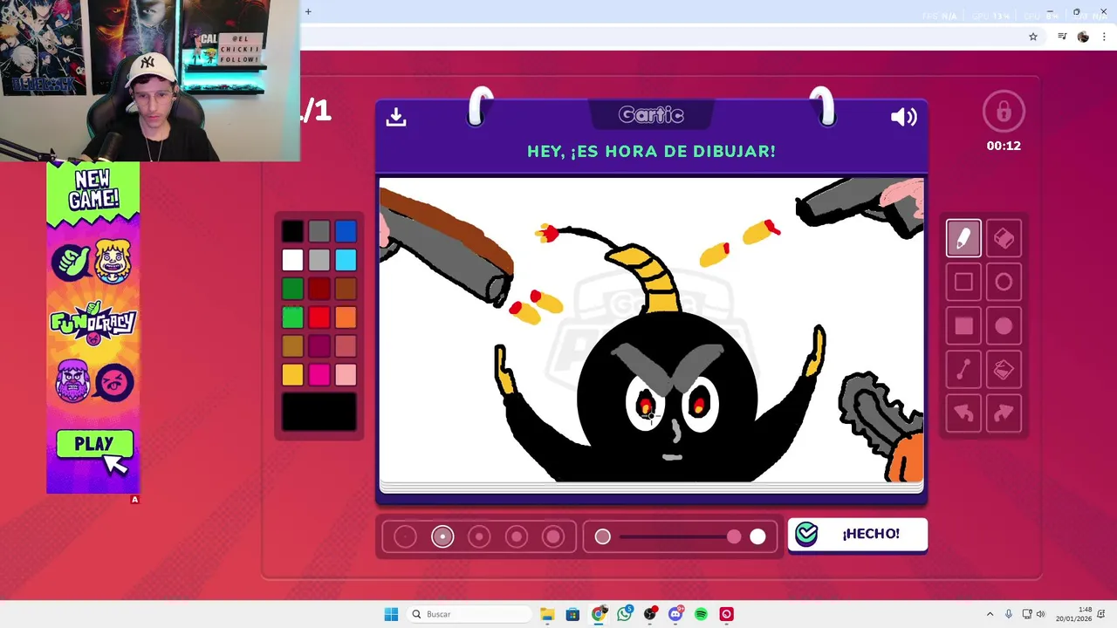The height and width of the screenshot is (628, 1117).
Task: Open the Windows Start menu
Action: click(x=391, y=614)
